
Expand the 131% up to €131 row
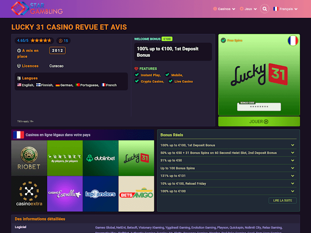(x=228, y=176)
